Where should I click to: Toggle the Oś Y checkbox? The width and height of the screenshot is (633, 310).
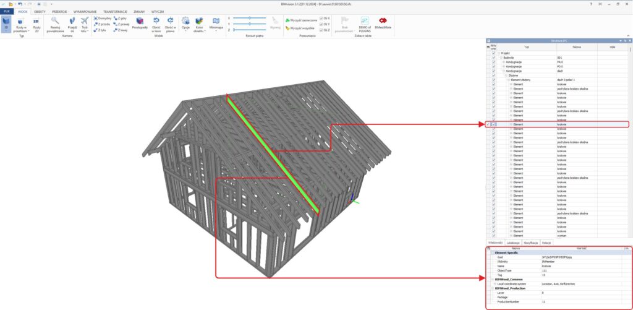[321, 24]
